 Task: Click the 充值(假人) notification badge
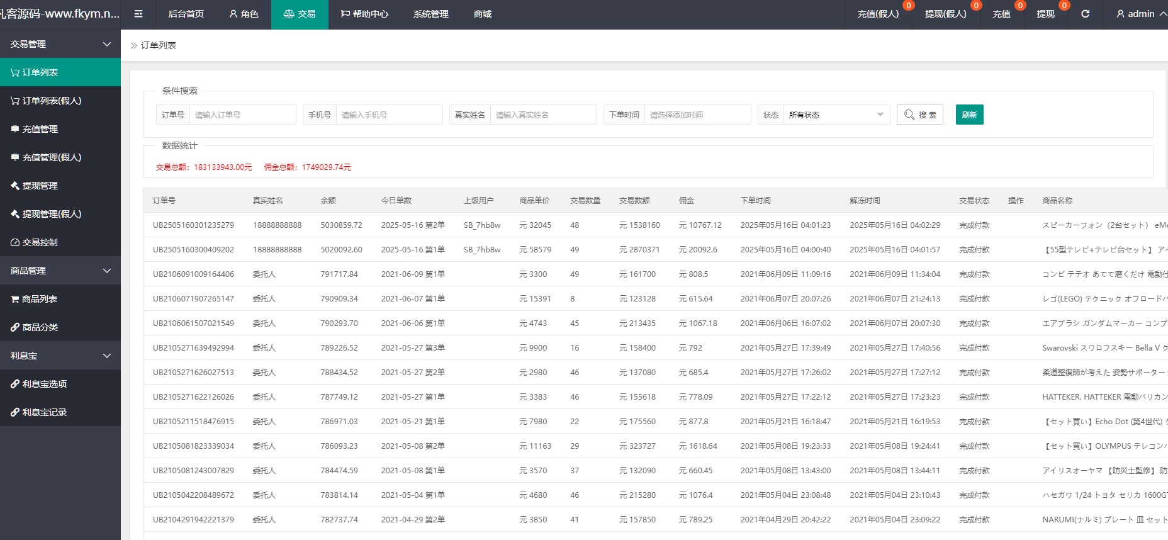pyautogui.click(x=908, y=6)
